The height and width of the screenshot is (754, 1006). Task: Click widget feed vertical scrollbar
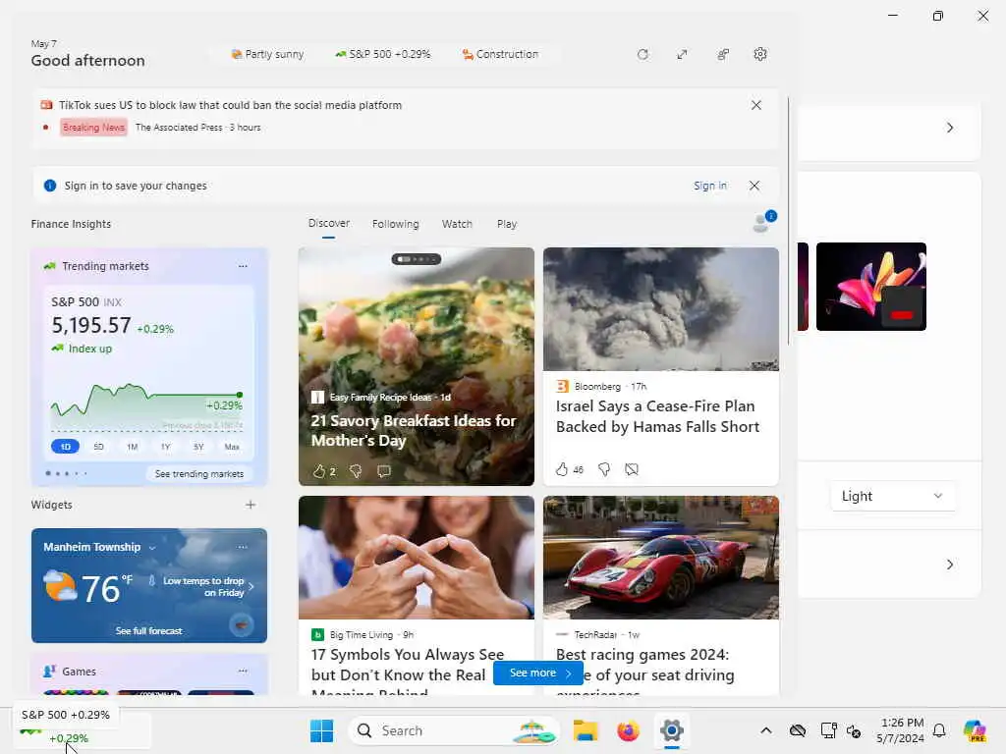point(788,221)
